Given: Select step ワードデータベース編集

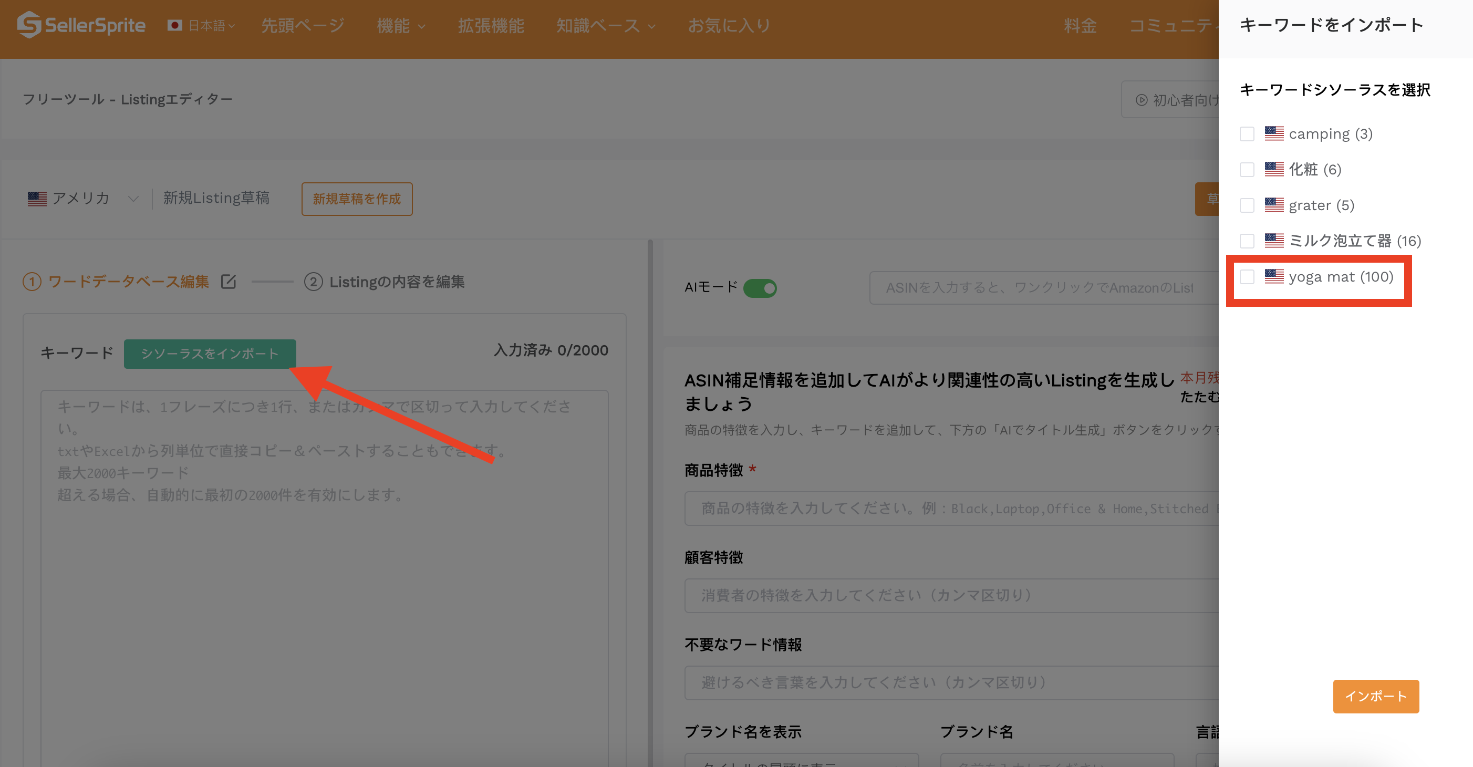Looking at the screenshot, I should point(116,282).
